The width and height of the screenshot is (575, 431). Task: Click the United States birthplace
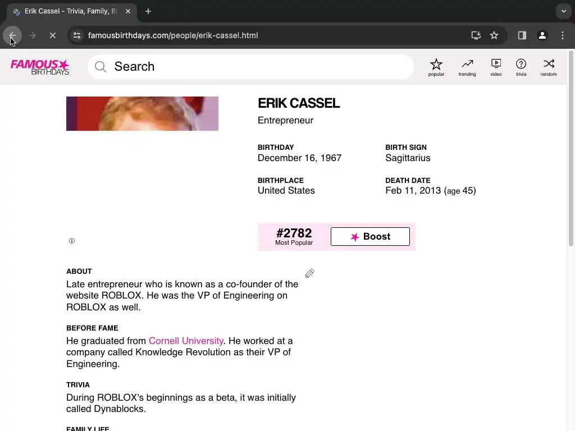[286, 191]
